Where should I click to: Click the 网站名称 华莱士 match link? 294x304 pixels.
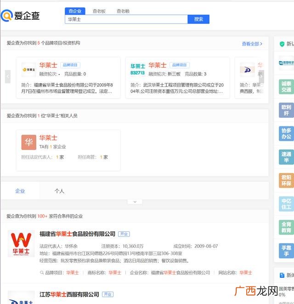(246, 273)
